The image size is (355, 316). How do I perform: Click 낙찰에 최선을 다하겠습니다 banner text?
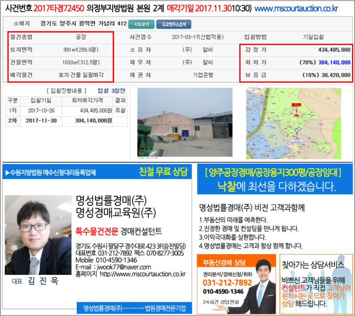pyautogui.click(x=276, y=187)
